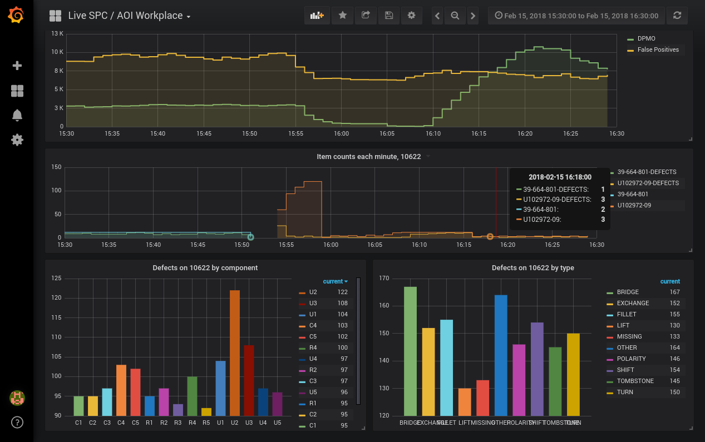Select C5 in component legend
The width and height of the screenshot is (705, 442).
point(313,336)
